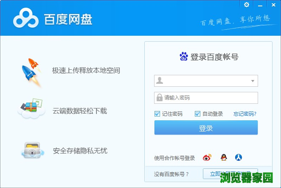Click the cloud data download icon
This screenshot has height=188, width=281.
(x=31, y=111)
